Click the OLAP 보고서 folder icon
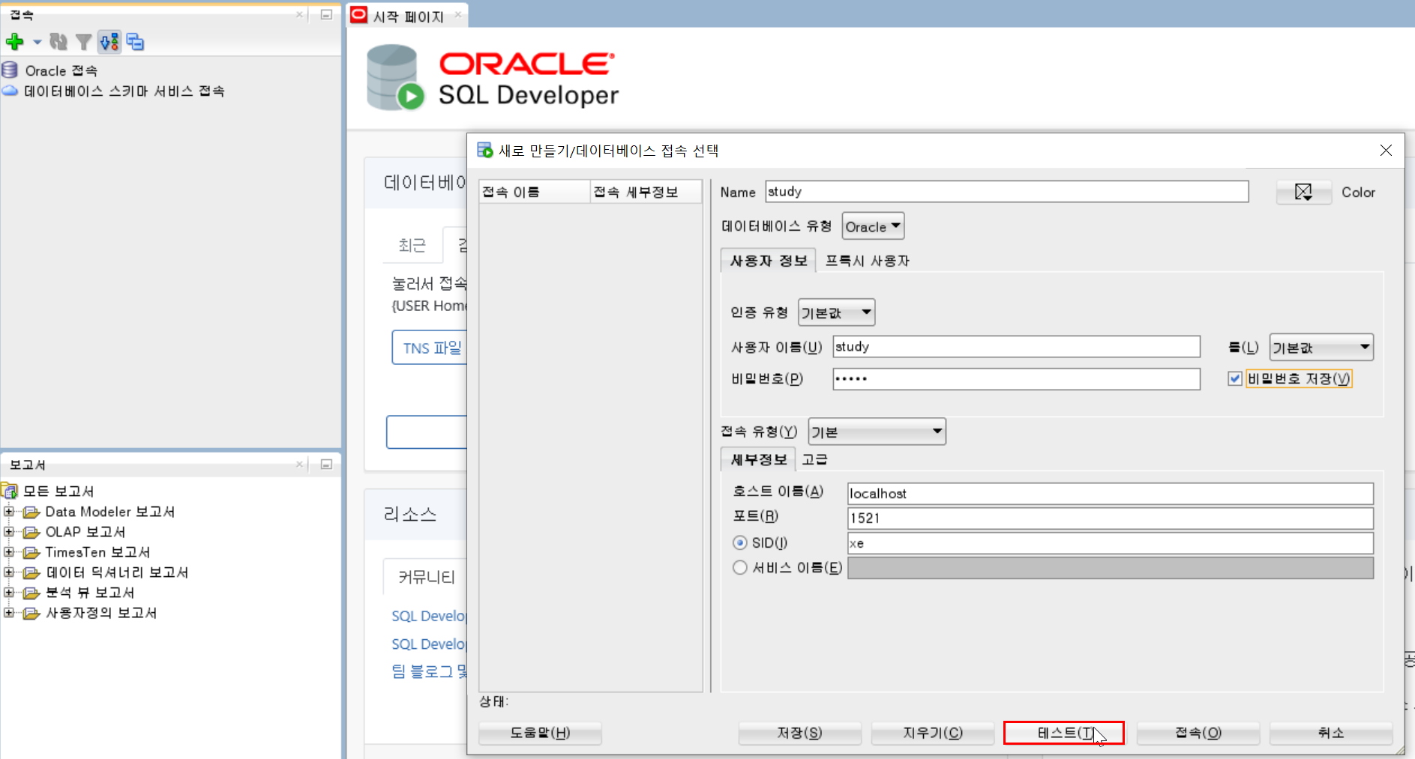 [x=31, y=532]
